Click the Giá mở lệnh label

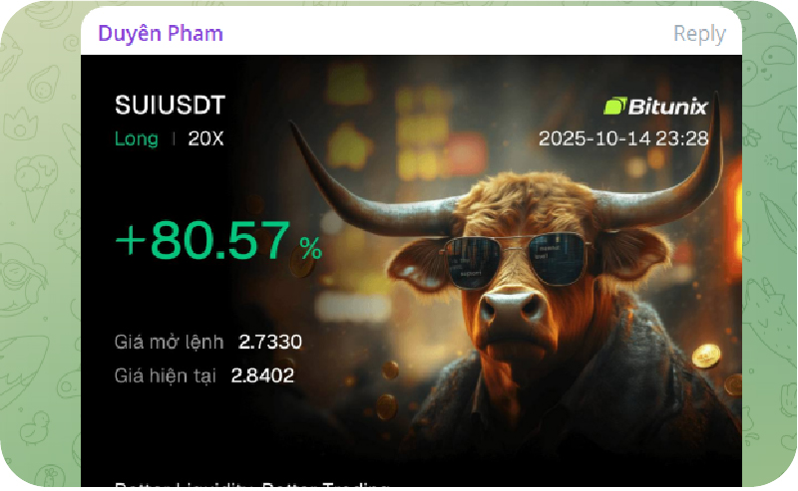(x=169, y=342)
